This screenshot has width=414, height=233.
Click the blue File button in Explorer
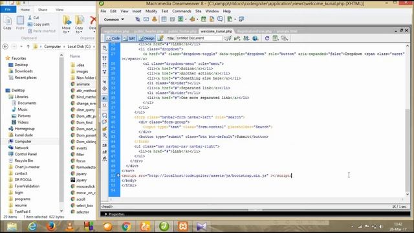point(8,10)
